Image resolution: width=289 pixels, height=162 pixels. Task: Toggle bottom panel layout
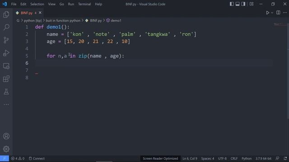click(238, 4)
